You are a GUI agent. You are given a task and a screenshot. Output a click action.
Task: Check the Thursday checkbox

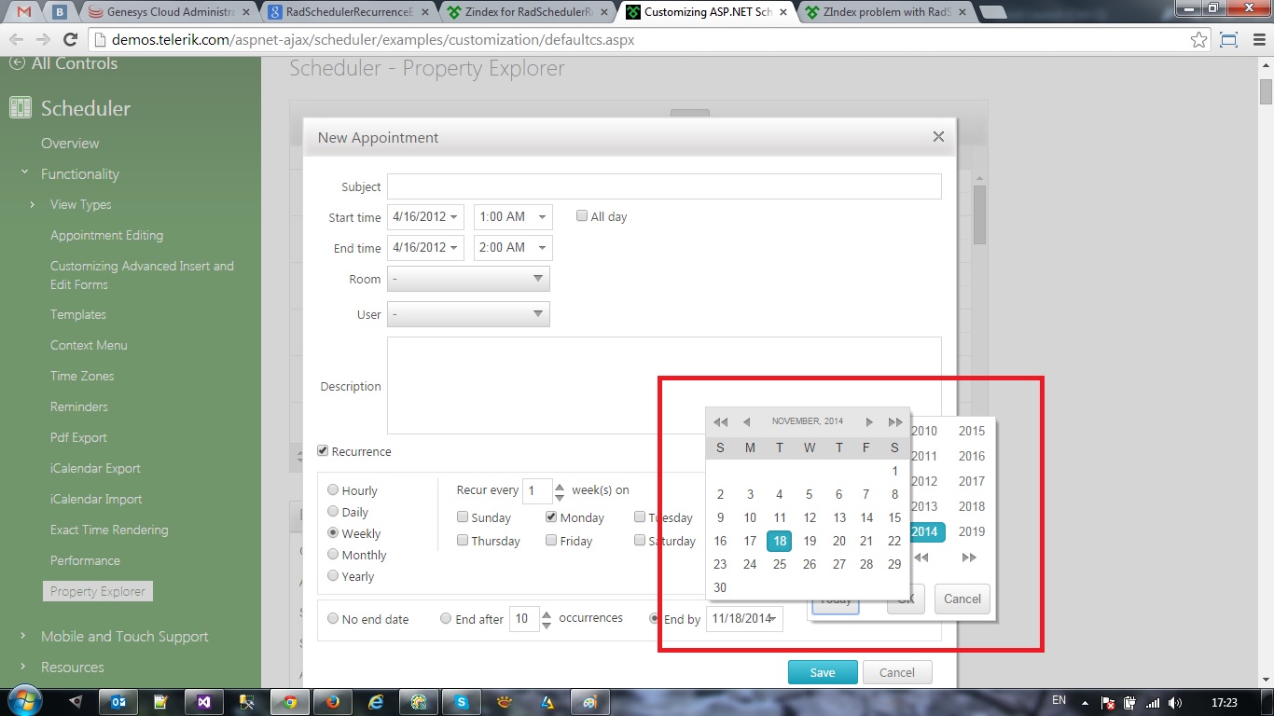pyautogui.click(x=463, y=541)
